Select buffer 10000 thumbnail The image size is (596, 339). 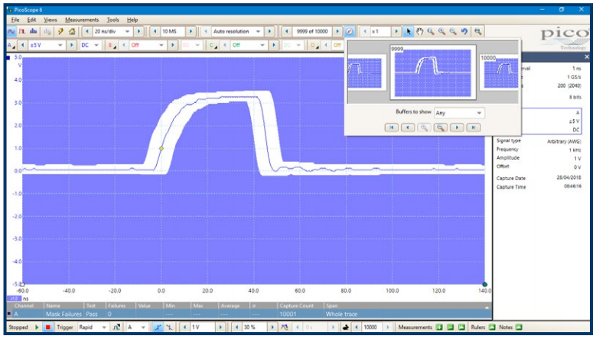(x=499, y=71)
